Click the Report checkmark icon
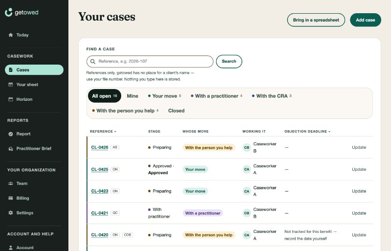Viewport: 391px width, 251px height. pyautogui.click(x=10, y=134)
